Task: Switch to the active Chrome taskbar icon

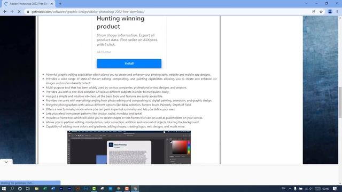Action: click(135, 188)
